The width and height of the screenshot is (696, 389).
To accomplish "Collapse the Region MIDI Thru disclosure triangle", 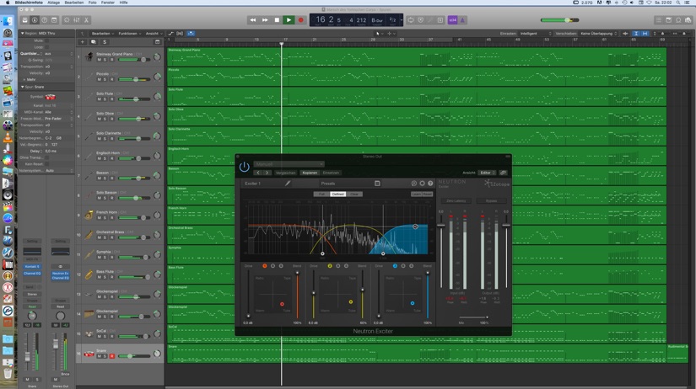I will coord(22,33).
